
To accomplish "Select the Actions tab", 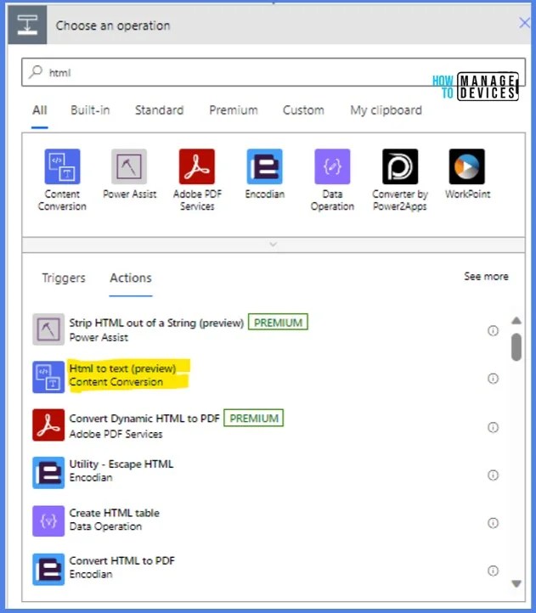I will pos(131,278).
